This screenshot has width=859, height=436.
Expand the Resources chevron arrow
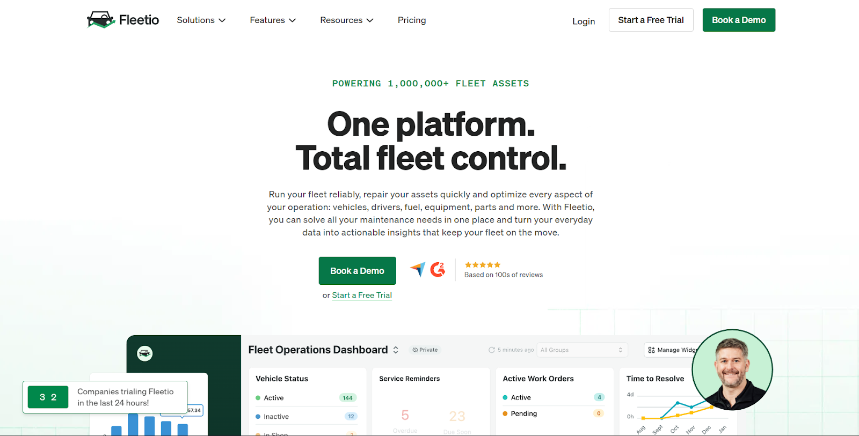click(370, 20)
